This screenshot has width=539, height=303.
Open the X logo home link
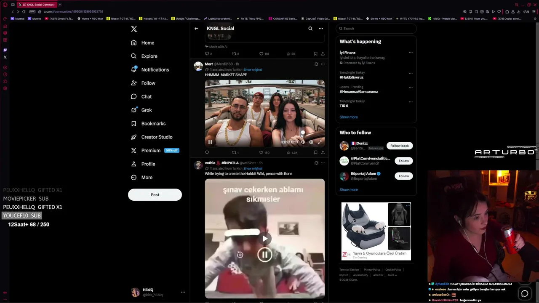(x=134, y=29)
